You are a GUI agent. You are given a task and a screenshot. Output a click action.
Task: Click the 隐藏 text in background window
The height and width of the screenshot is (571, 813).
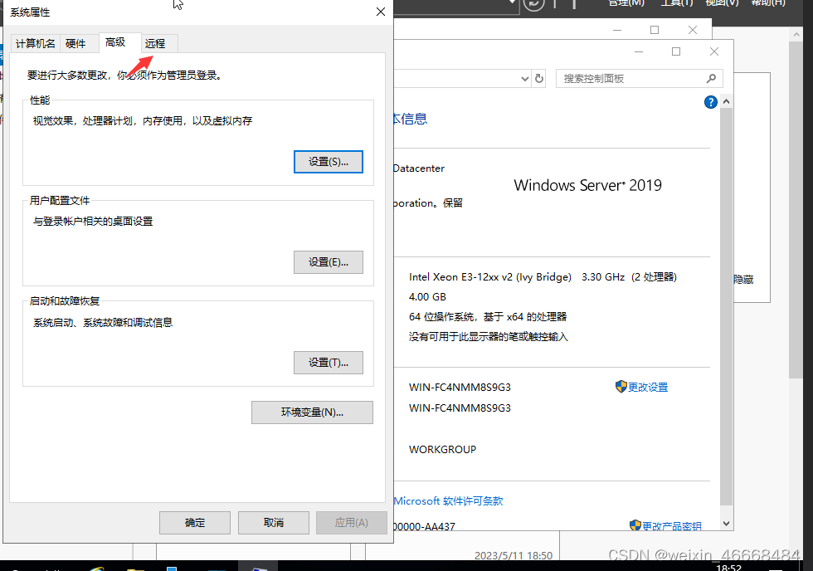(x=743, y=280)
